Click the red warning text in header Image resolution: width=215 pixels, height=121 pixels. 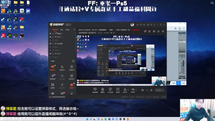click(x=135, y=30)
